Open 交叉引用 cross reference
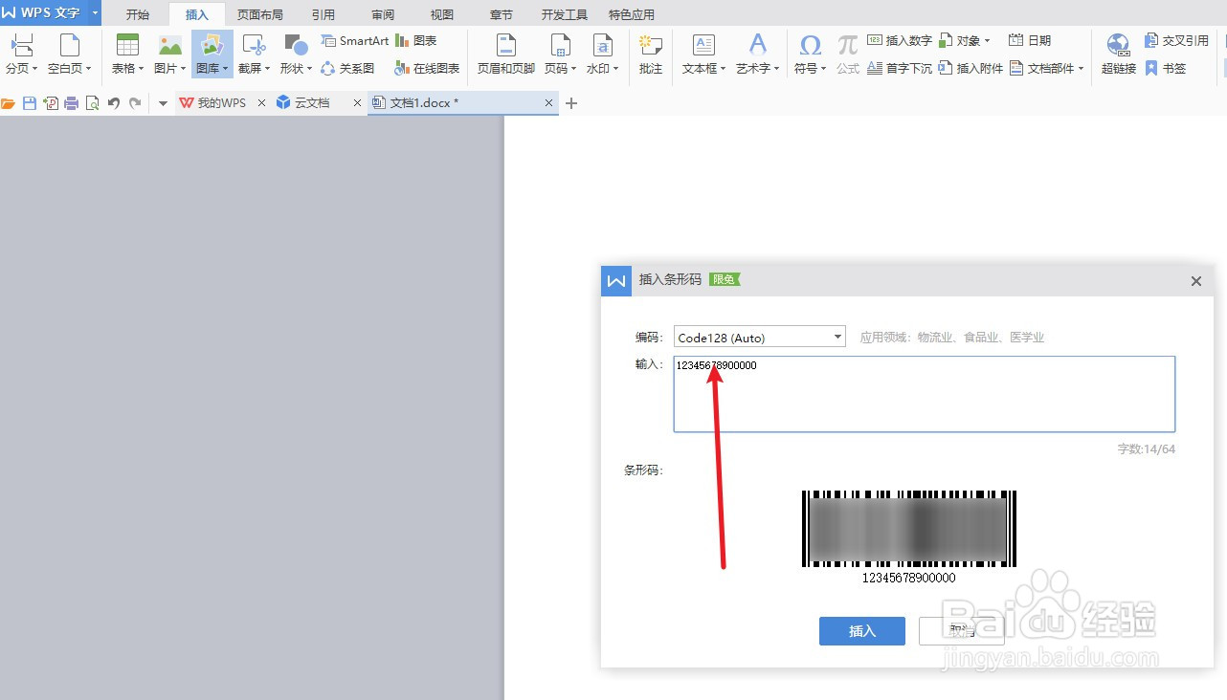The width and height of the screenshot is (1227, 700). coord(1176,41)
